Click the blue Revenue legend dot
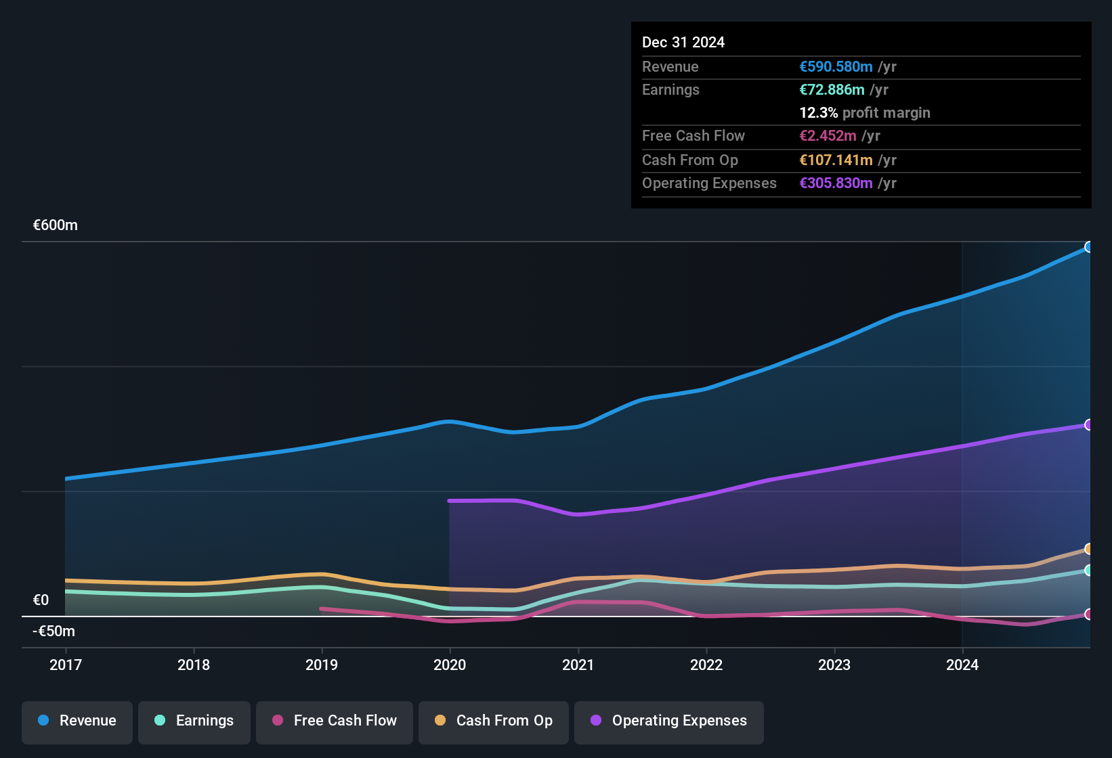This screenshot has height=758, width=1112. click(43, 721)
